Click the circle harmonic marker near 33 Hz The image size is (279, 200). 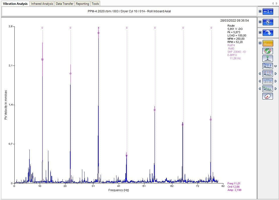98,33
